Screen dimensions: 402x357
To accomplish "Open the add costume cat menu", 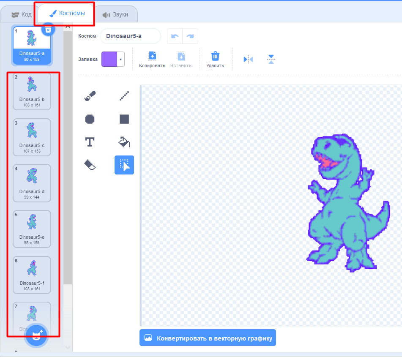I will pyautogui.click(x=36, y=335).
